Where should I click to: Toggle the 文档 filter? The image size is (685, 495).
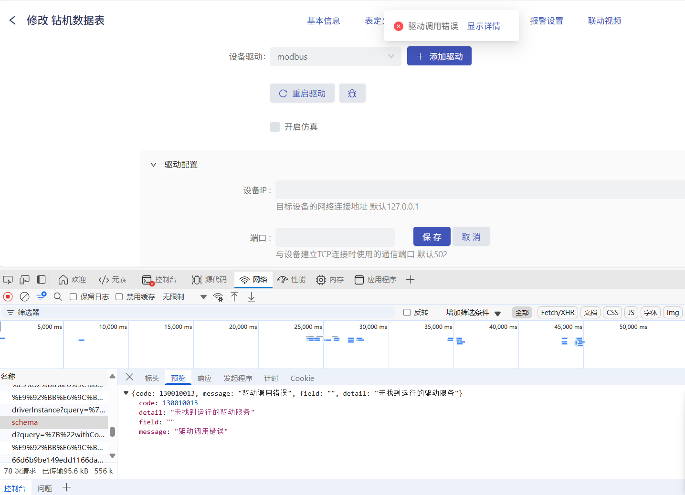tap(590, 313)
